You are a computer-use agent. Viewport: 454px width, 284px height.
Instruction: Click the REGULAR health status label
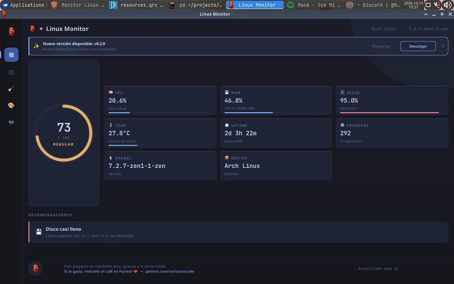pos(63,144)
